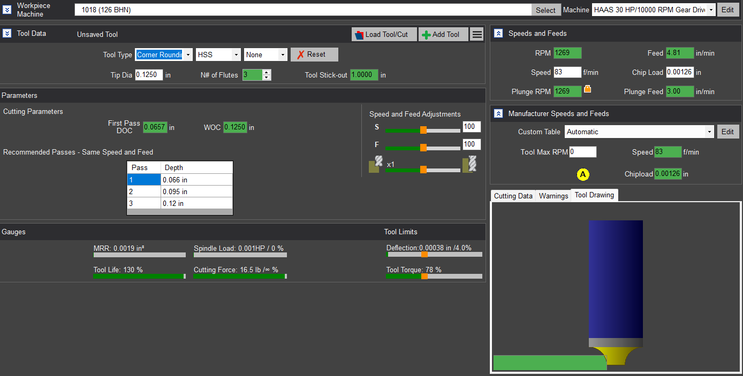Image resolution: width=743 pixels, height=376 pixels.
Task: Click the Pass column header
Action: tap(144, 168)
